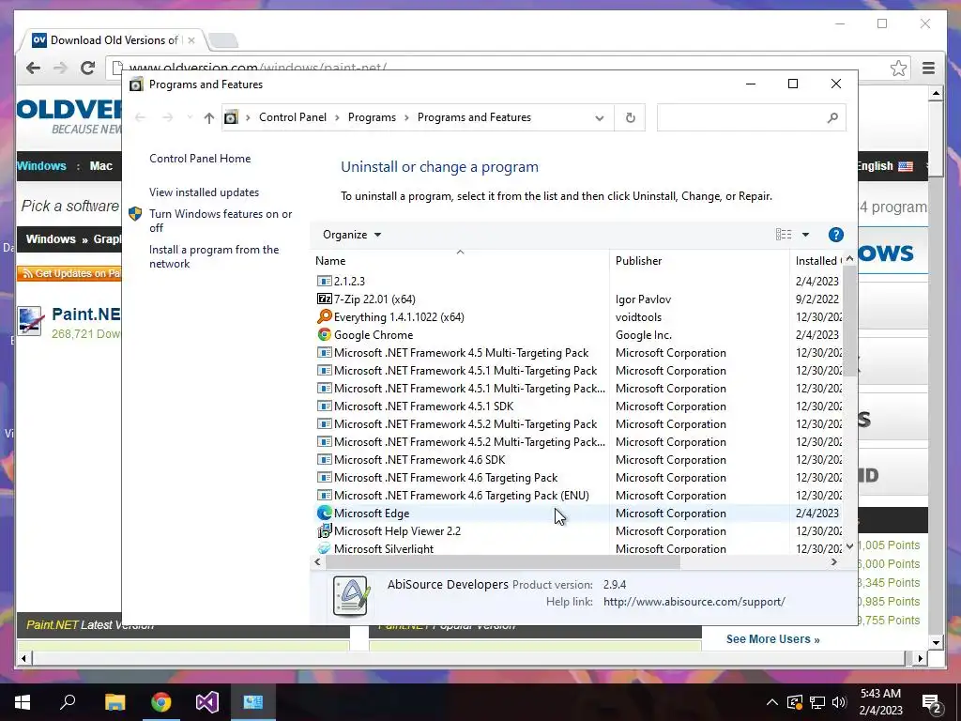Click the 7-Zip 22.01 program icon
The width and height of the screenshot is (961, 721).
[324, 299]
